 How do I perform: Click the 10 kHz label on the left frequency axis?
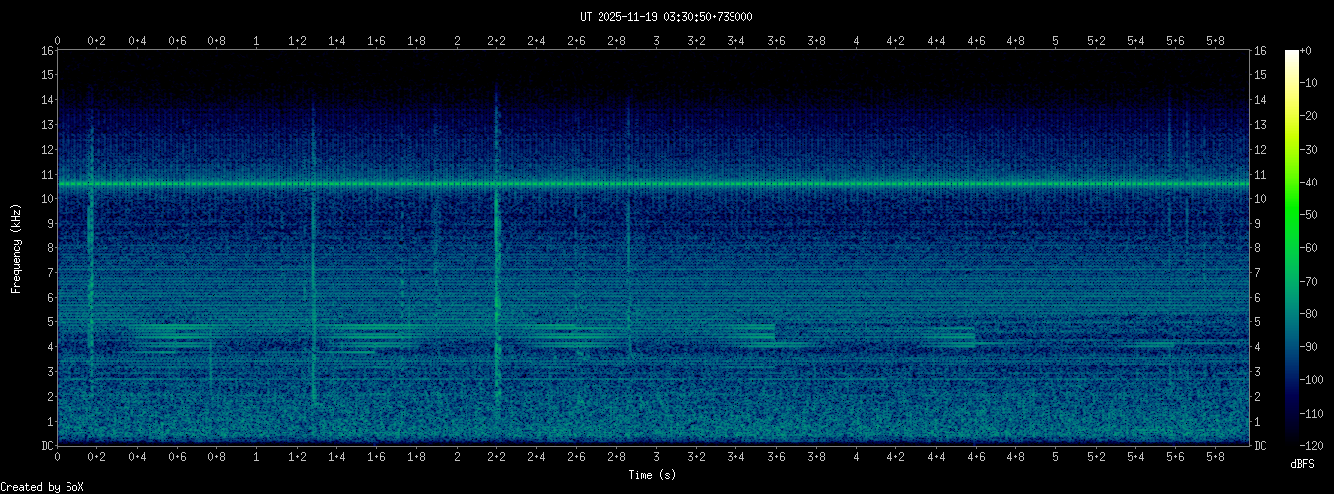click(46, 199)
